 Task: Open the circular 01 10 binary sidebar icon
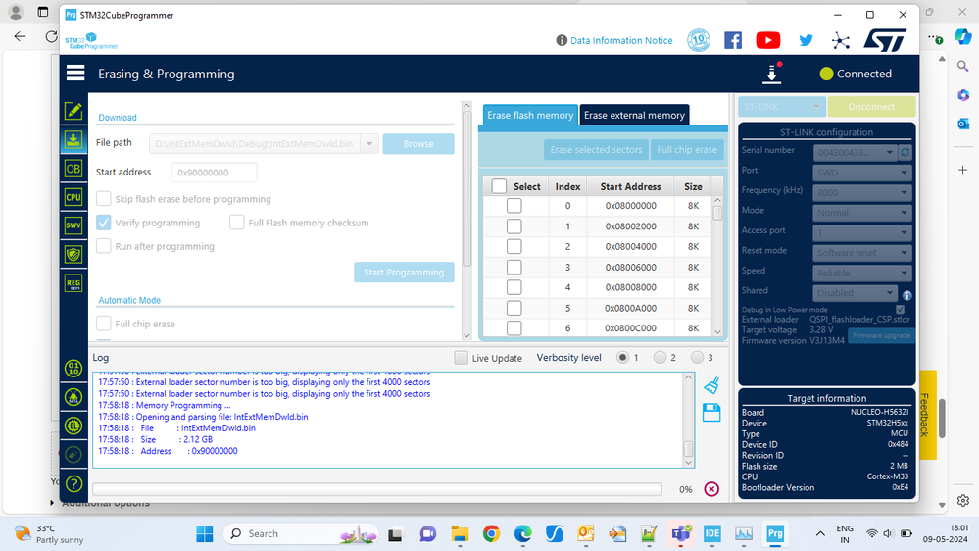pos(73,369)
